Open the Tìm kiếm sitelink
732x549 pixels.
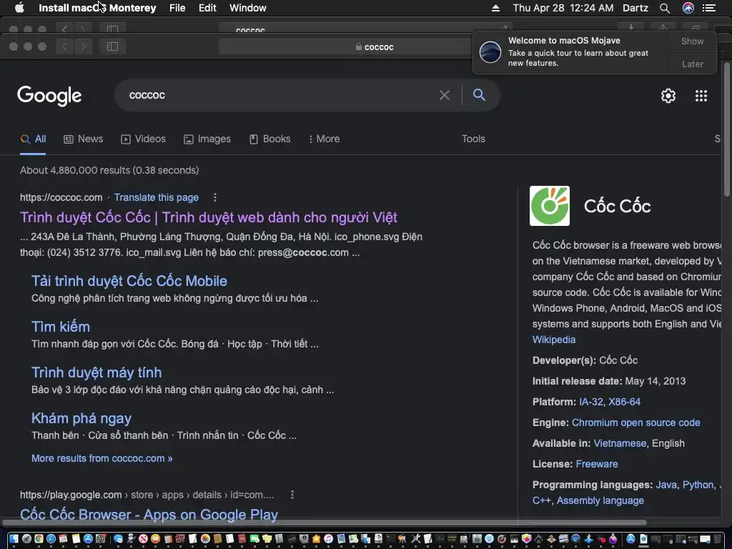point(61,326)
